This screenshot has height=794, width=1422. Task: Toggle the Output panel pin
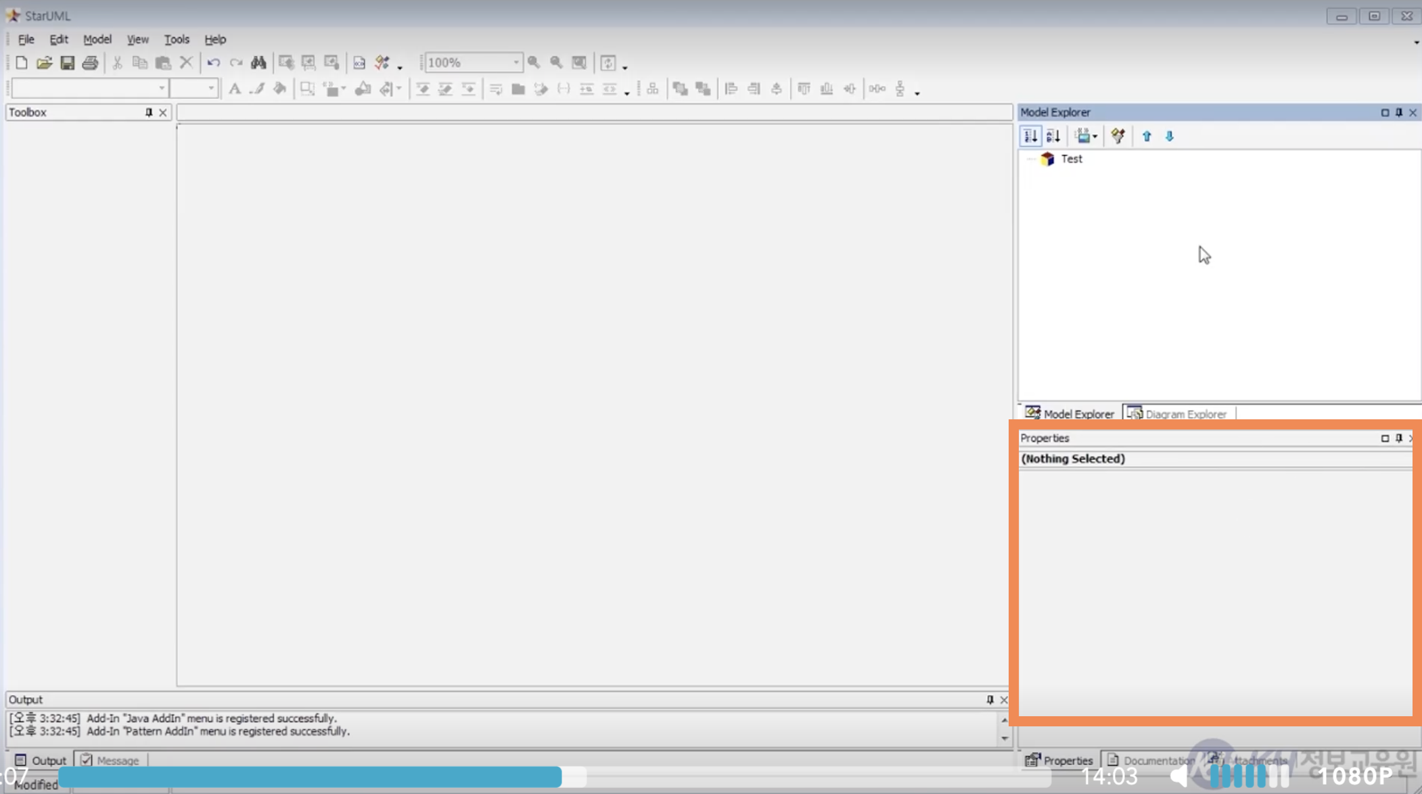(x=990, y=699)
